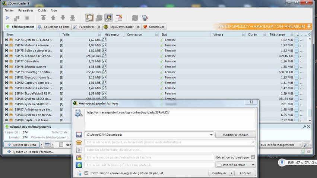Click the protected links password field
This screenshot has width=317, height=178.
149,165
